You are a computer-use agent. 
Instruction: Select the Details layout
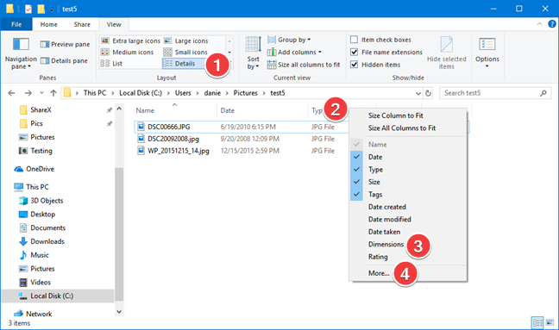coord(183,64)
